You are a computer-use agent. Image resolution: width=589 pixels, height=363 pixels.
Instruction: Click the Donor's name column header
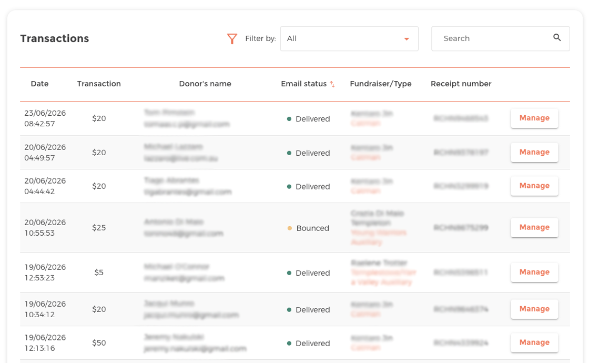click(x=205, y=84)
